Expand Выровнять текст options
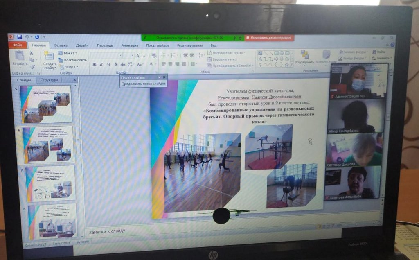 click(223, 59)
